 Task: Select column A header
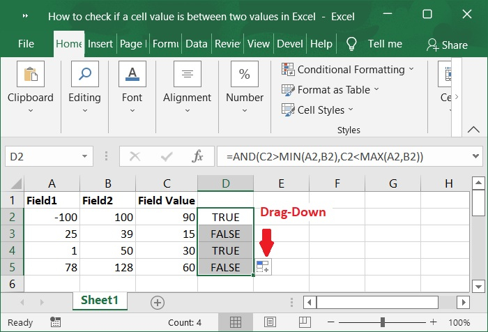[52, 183]
